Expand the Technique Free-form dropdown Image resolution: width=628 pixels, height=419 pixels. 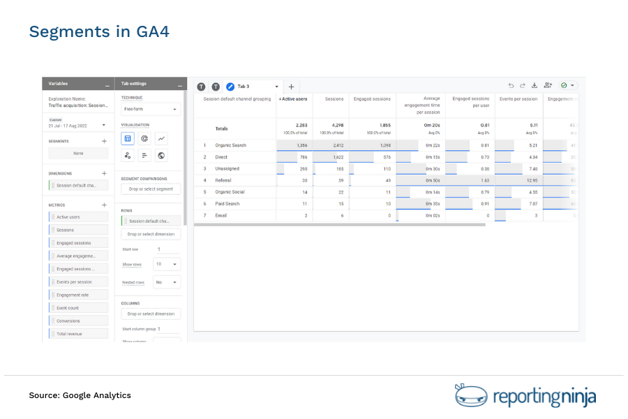click(x=149, y=109)
